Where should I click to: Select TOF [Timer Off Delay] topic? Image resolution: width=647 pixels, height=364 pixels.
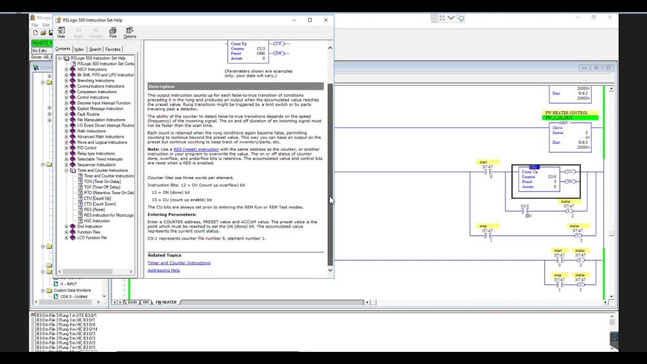click(102, 187)
